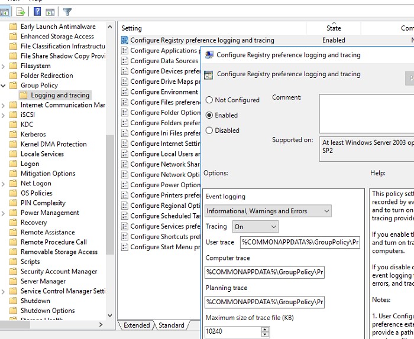
Task: Click the Kerberos folder icon
Action: pyautogui.click(x=13, y=134)
